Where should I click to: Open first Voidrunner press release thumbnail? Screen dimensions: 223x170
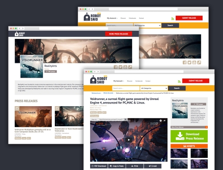(x=33, y=116)
